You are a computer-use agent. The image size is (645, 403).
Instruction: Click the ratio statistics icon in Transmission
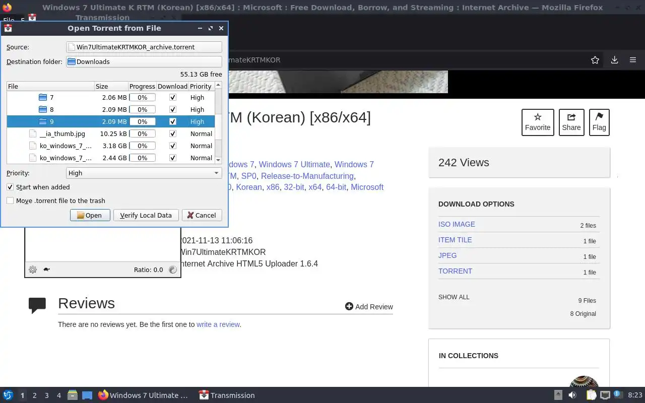(173, 270)
